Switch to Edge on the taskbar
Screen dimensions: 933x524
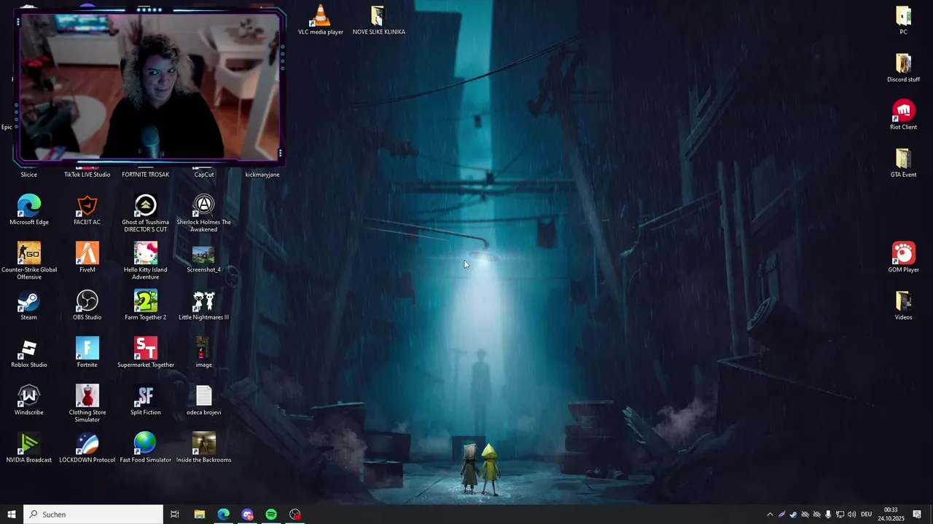tap(223, 515)
